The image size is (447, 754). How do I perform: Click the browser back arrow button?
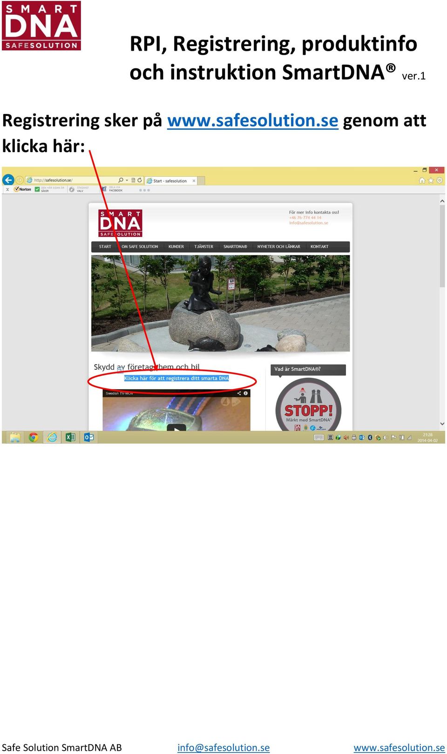(8, 180)
